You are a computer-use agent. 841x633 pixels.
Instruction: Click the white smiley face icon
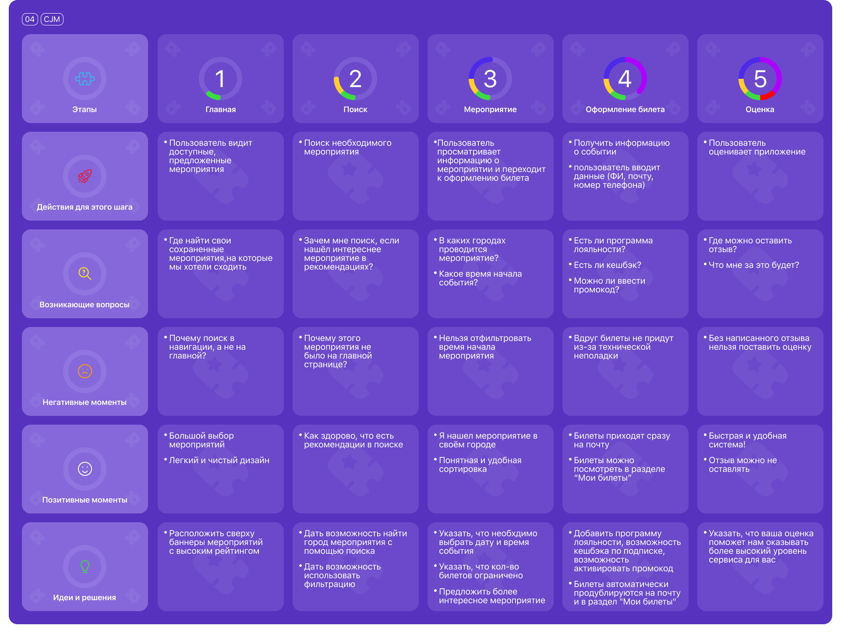click(85, 469)
